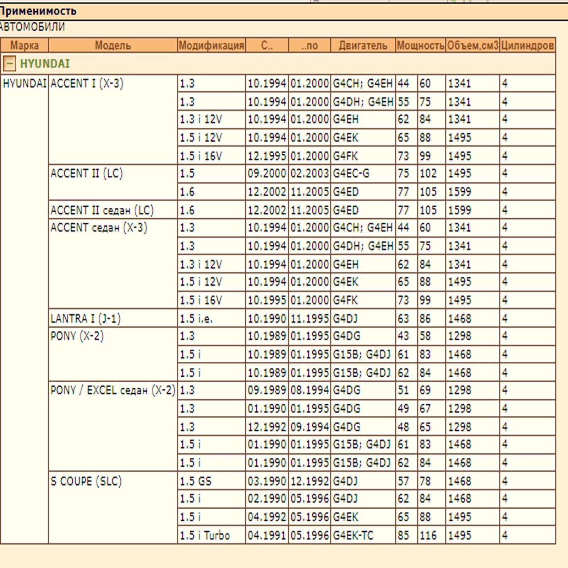Click the G4EC-G engine cell
The width and height of the screenshot is (568, 568).
click(x=351, y=174)
